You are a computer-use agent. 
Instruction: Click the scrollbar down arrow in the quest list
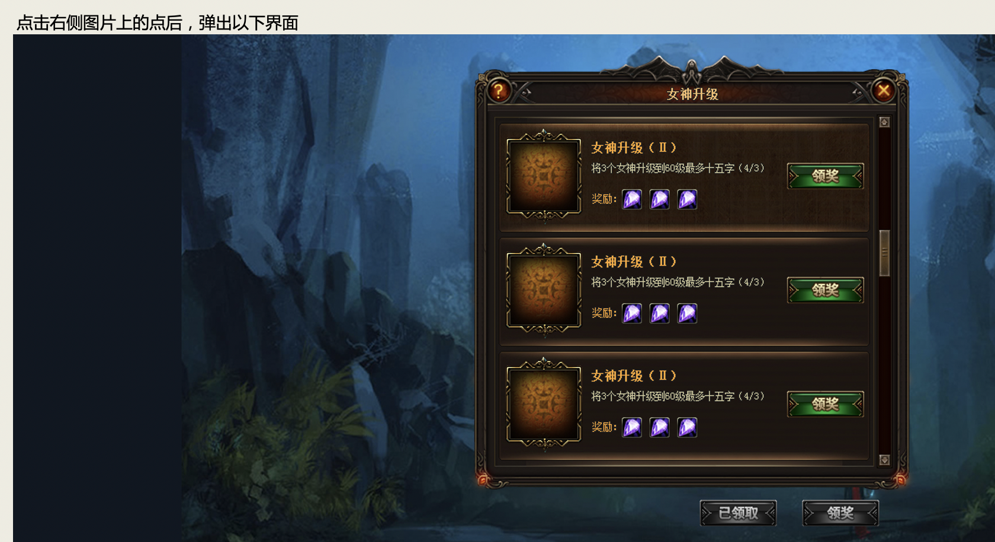point(884,460)
